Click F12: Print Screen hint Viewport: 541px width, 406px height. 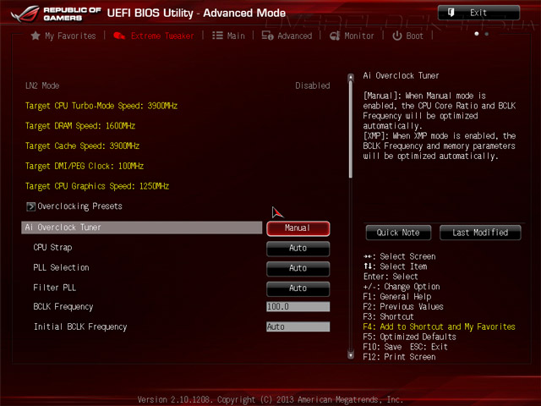click(399, 357)
